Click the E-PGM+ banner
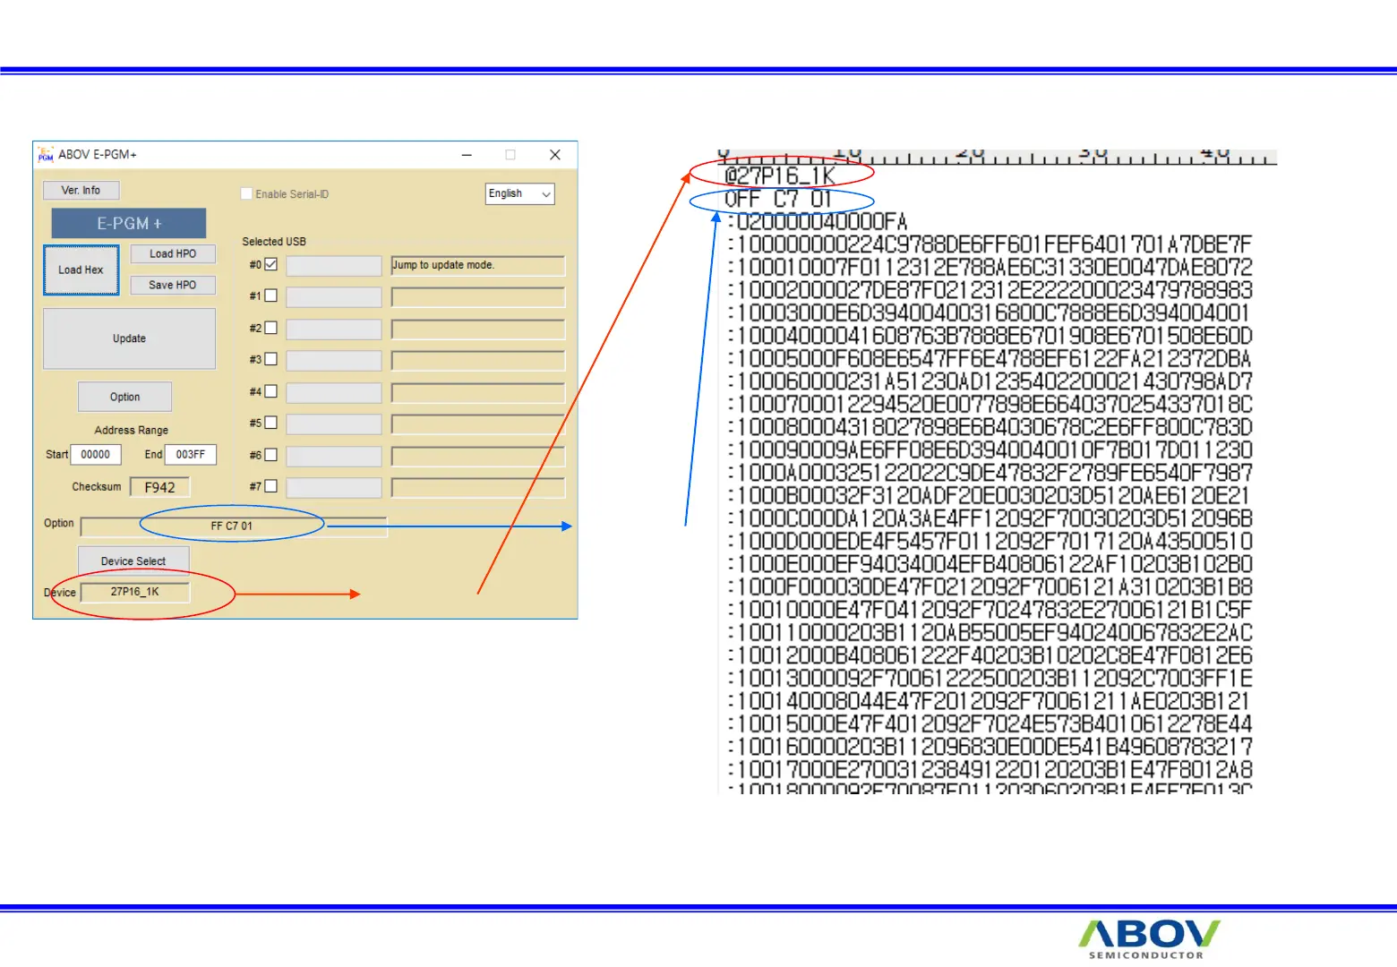Screen dimensions: 1397x967 tap(129, 223)
